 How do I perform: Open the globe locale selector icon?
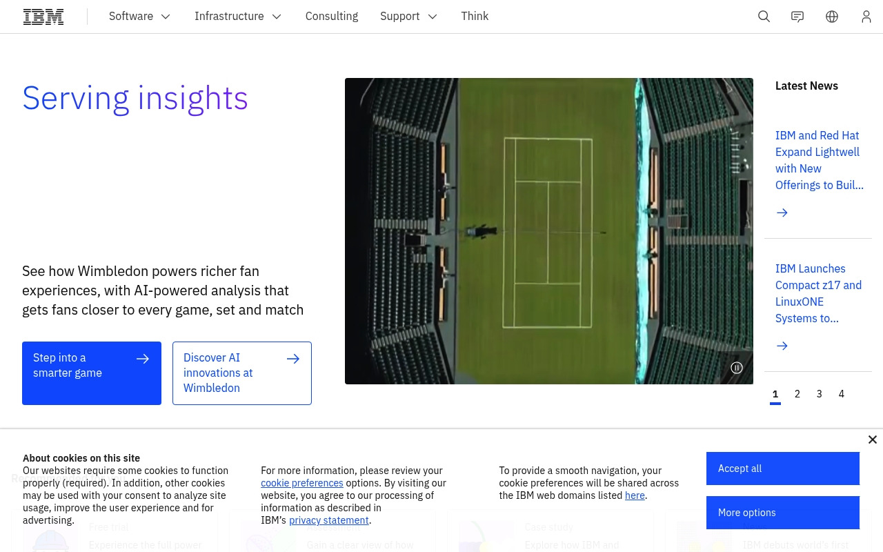[832, 17]
